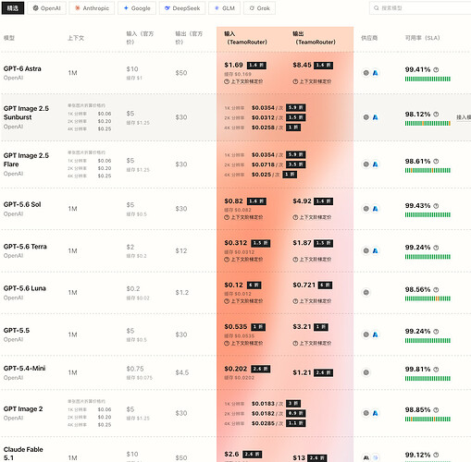
Task: Click the $1.21 output price for GPT-5.4-Mini
Action: [302, 372]
